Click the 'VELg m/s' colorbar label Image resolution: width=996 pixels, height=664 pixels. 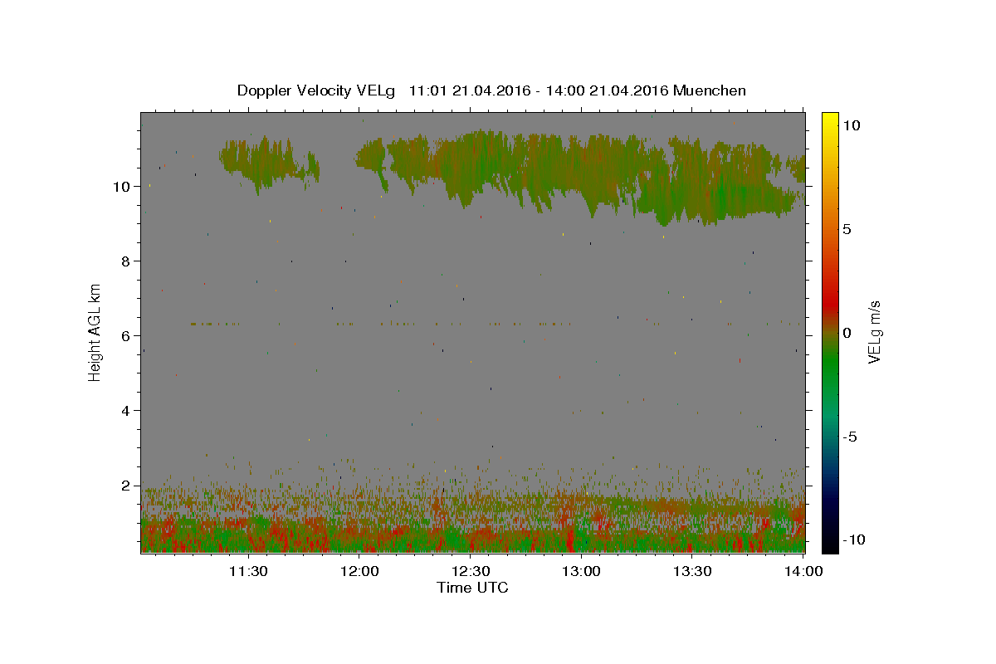point(874,331)
